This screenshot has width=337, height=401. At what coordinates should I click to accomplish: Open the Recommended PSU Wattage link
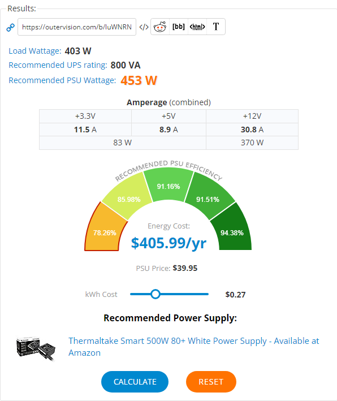62,80
